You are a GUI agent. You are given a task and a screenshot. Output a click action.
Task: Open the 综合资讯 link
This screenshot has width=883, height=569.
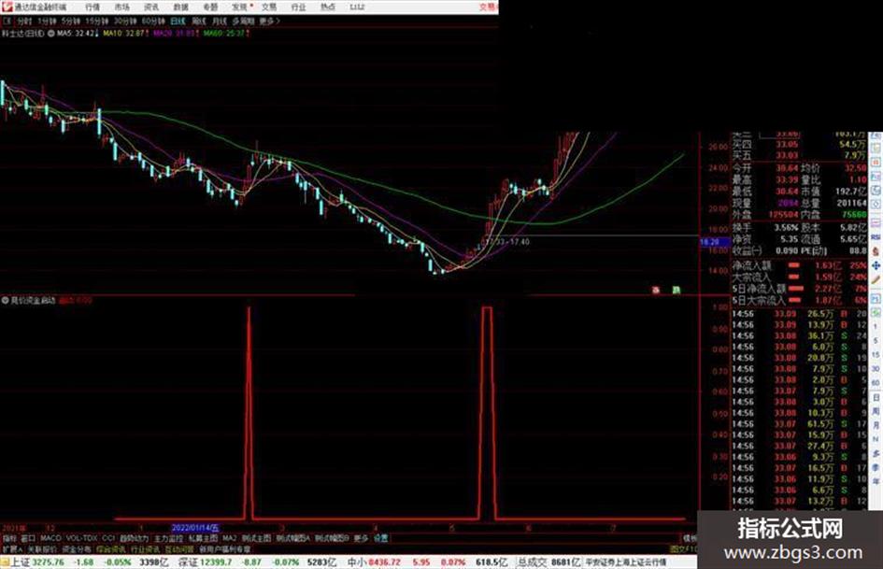(x=110, y=549)
